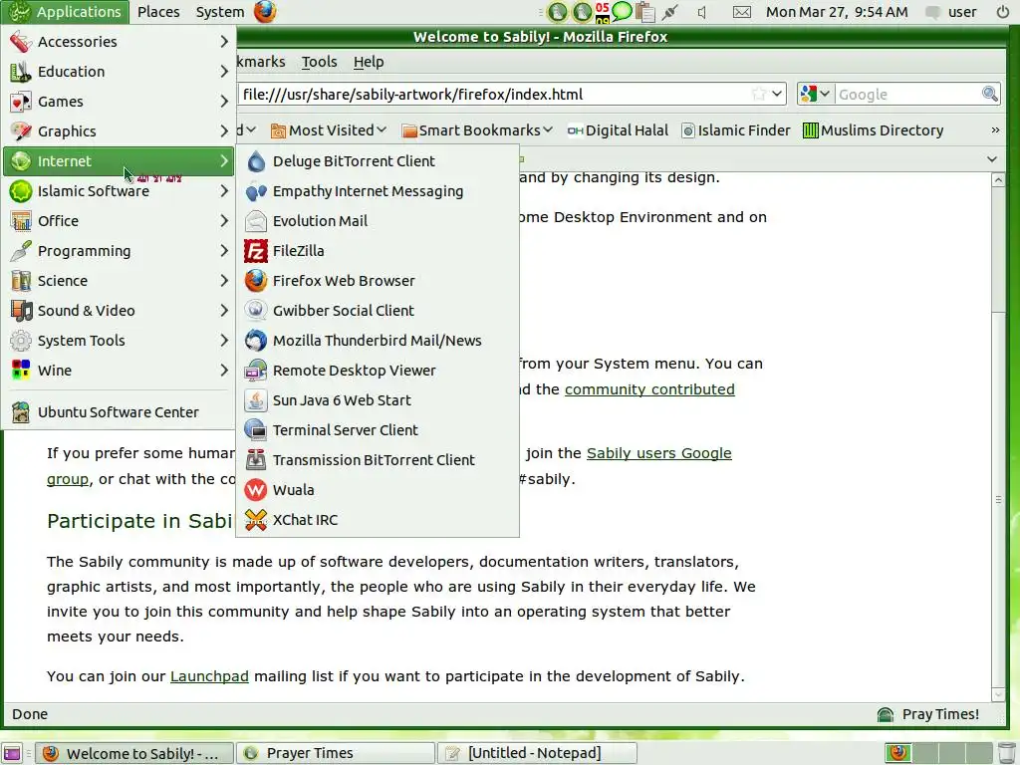Launch Wuala from Internet menu

[378, 490]
